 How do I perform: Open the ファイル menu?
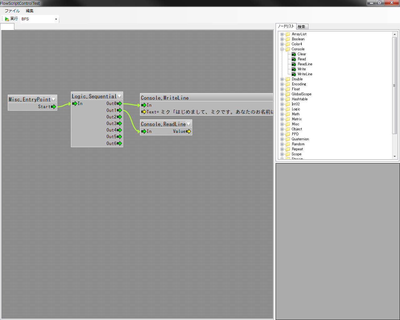click(12, 11)
